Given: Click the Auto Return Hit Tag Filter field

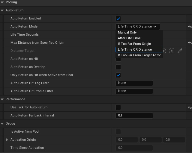Looking at the screenshot, I should (x=134, y=83).
